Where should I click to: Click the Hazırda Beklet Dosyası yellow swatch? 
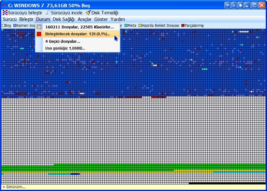(x=140, y=26)
